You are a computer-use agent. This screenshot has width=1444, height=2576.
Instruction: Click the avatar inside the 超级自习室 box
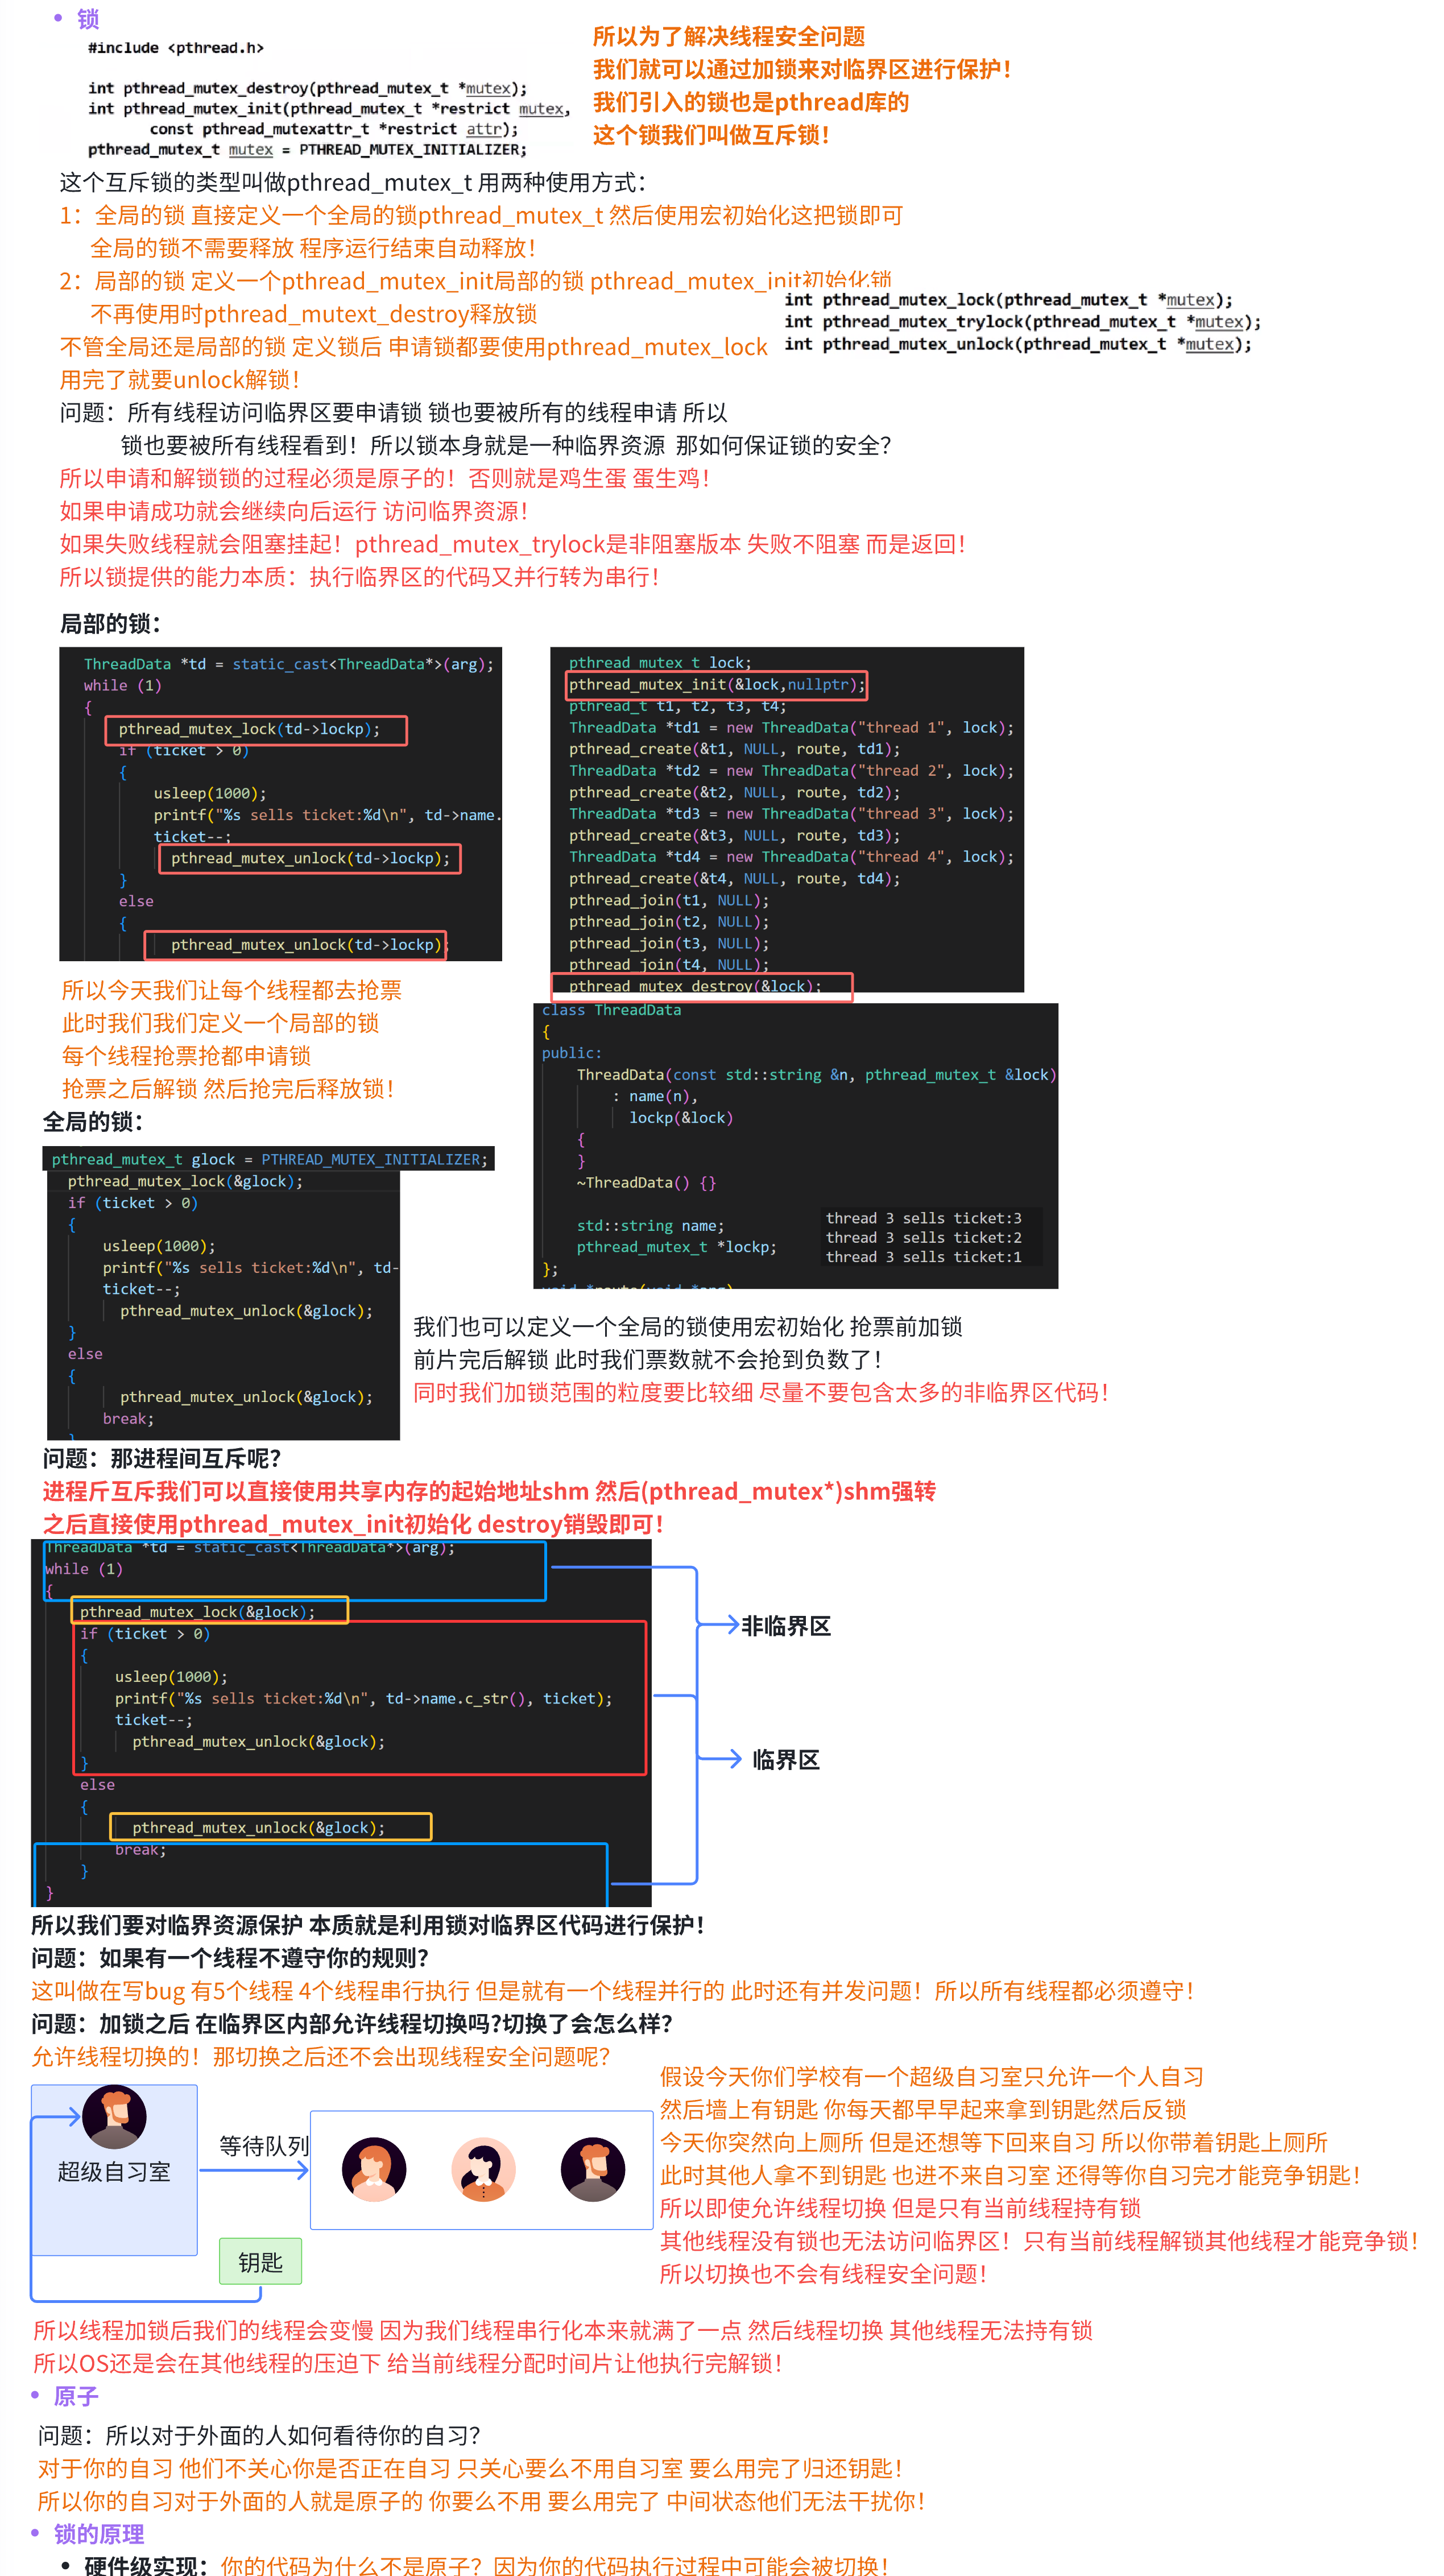pos(114,2116)
